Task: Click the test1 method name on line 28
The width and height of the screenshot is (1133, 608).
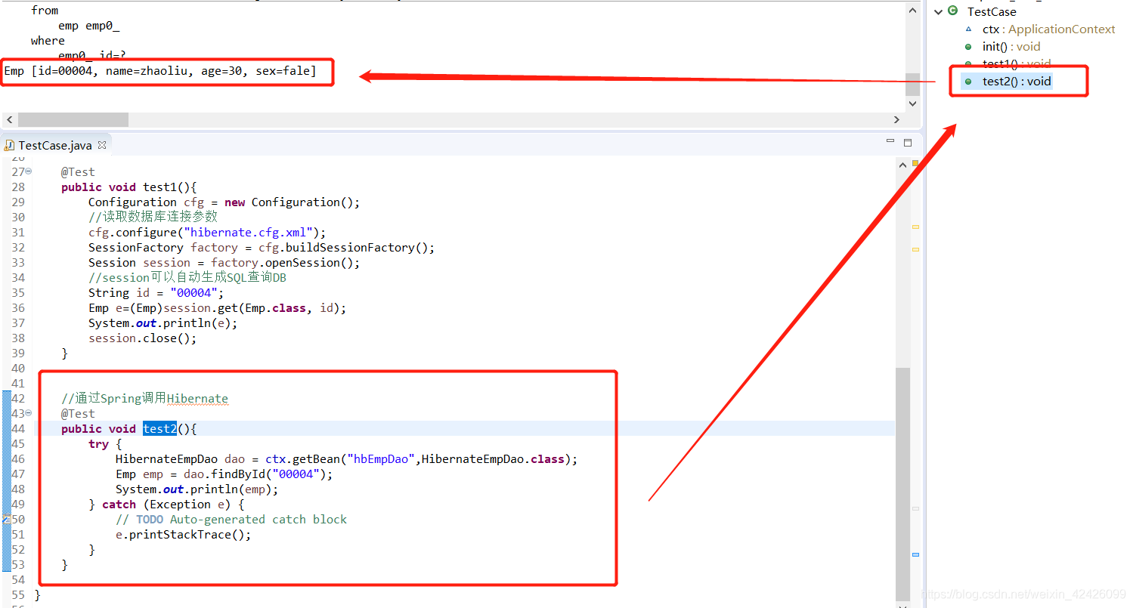Action: pos(159,187)
